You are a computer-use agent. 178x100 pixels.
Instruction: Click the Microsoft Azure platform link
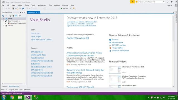[x=117, y=42]
